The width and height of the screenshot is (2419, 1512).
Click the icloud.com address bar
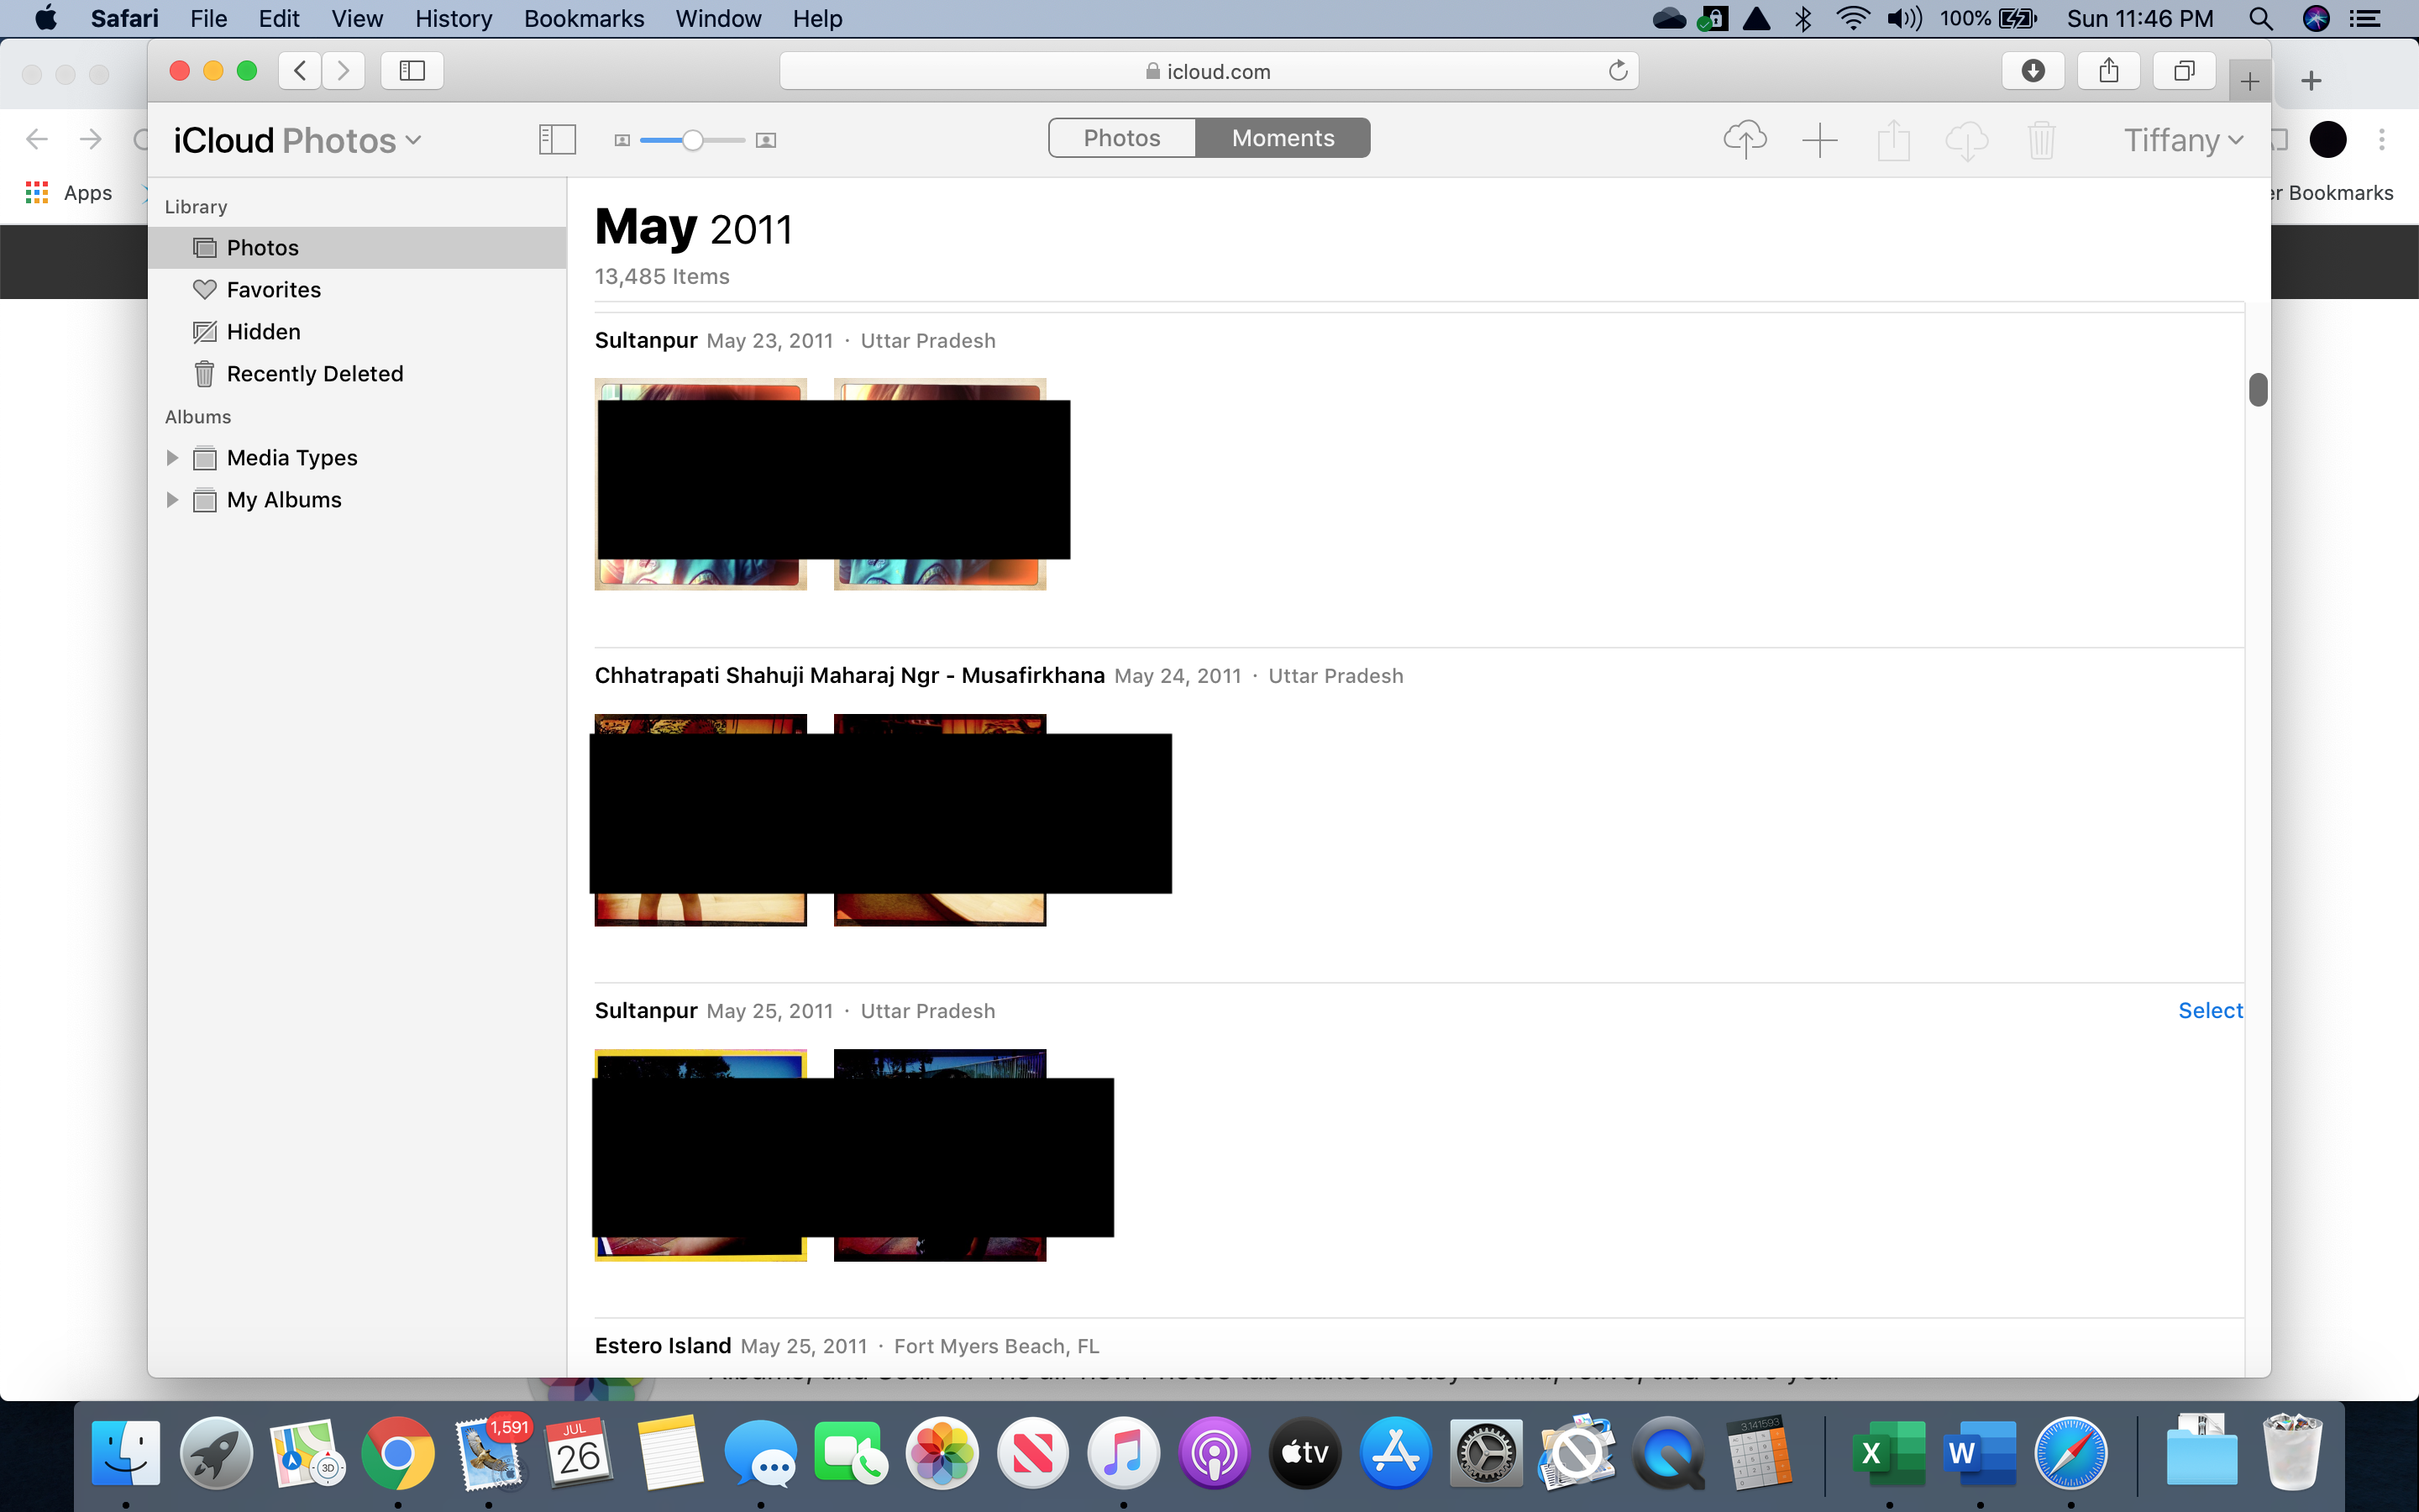click(1208, 71)
